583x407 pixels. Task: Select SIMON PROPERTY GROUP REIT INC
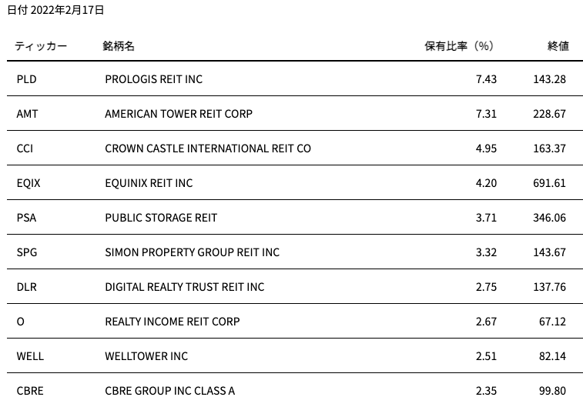click(x=193, y=252)
